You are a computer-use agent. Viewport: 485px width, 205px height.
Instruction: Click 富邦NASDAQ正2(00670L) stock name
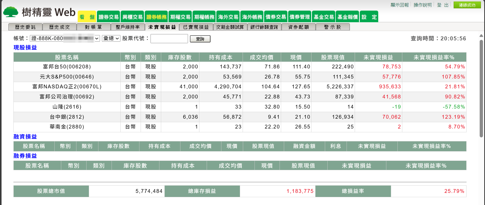67,87
